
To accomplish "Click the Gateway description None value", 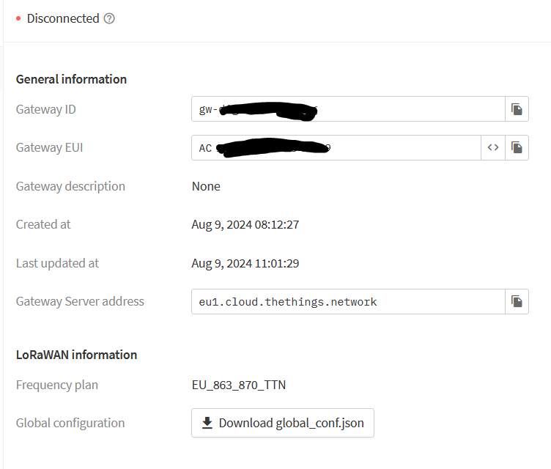I will coord(206,186).
